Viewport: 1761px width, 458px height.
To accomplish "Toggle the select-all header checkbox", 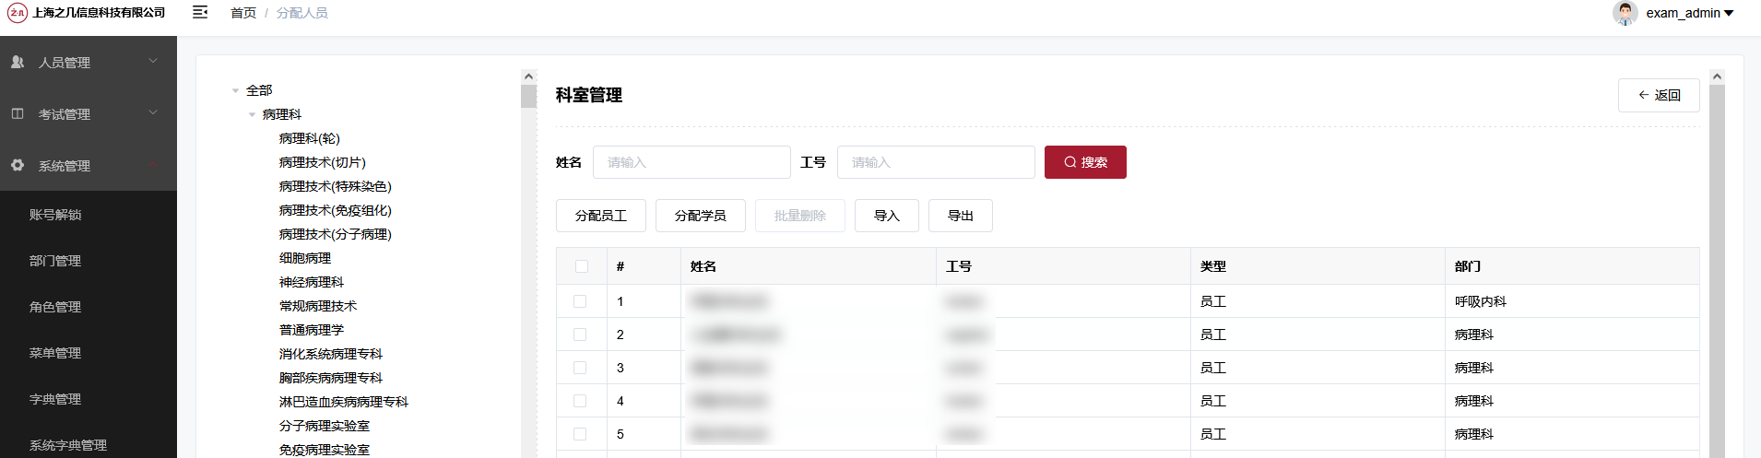I will click(x=581, y=266).
